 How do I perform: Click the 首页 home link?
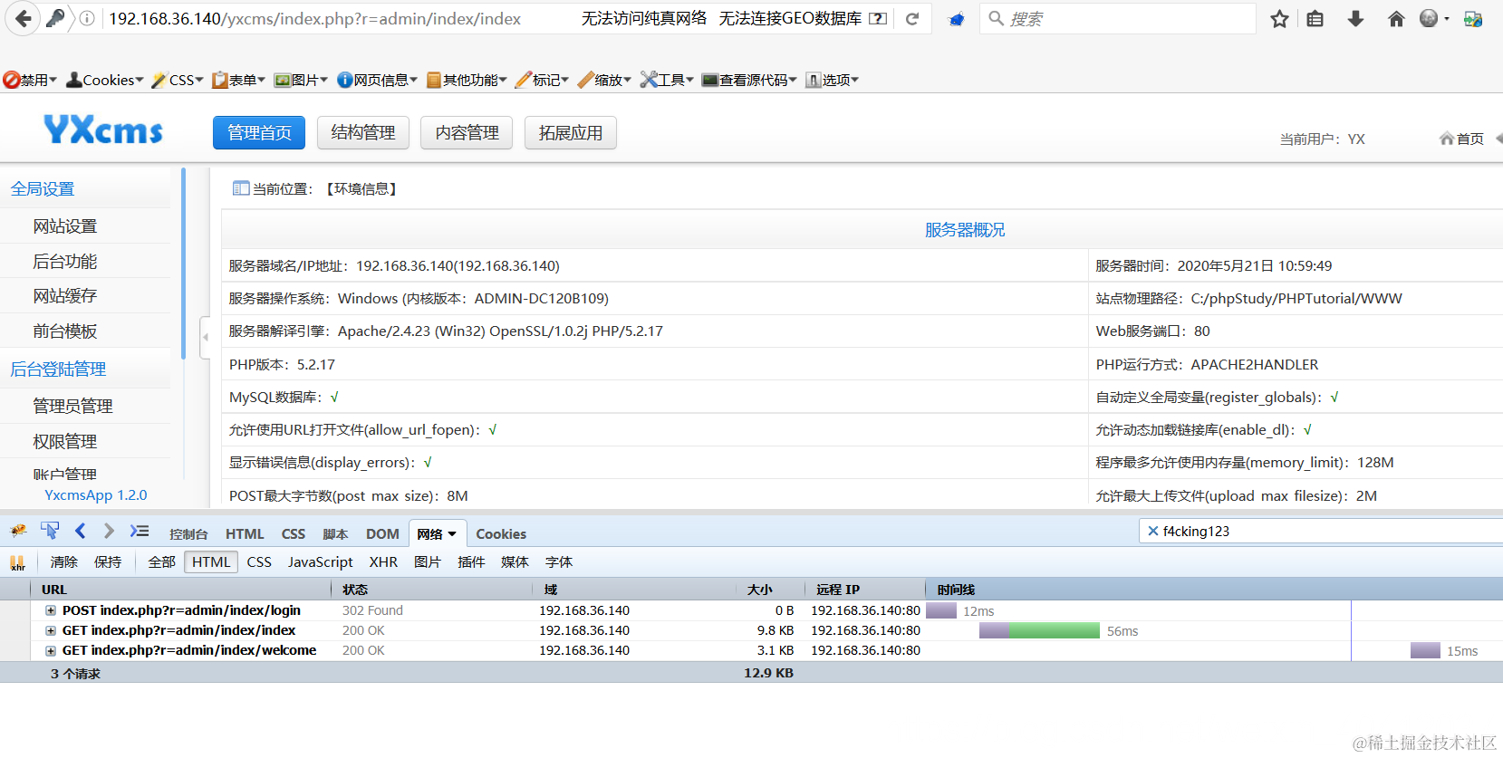1461,139
